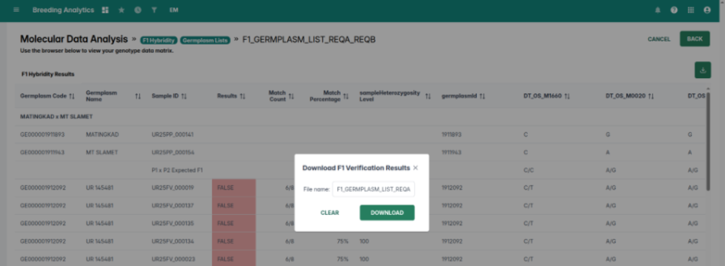Select the F1 Hybridity breadcrumb tag
The image size is (725, 266).
point(158,40)
